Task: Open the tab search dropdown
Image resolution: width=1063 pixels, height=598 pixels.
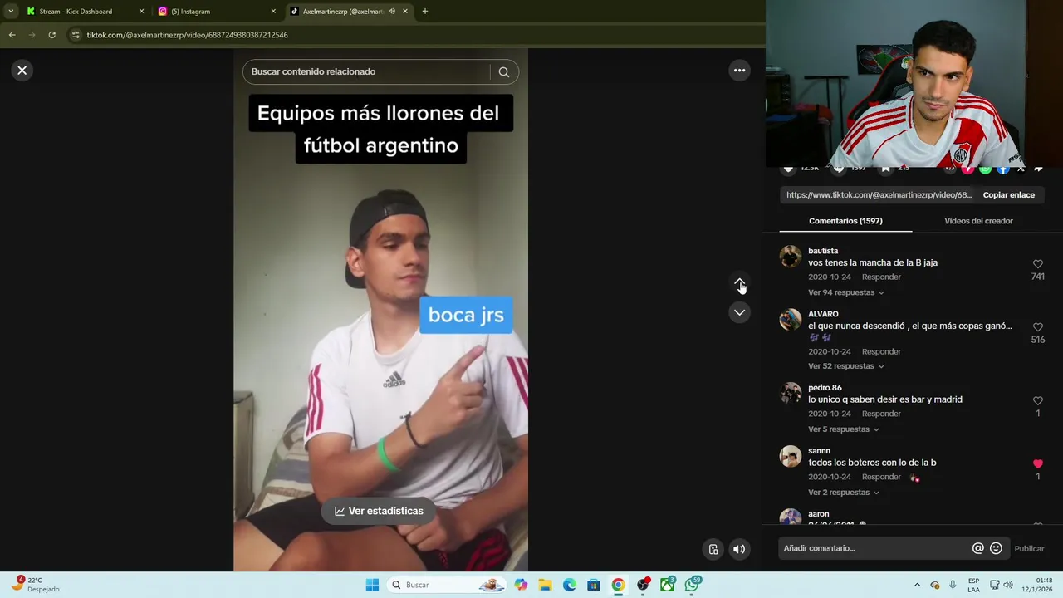Action: pyautogui.click(x=10, y=12)
